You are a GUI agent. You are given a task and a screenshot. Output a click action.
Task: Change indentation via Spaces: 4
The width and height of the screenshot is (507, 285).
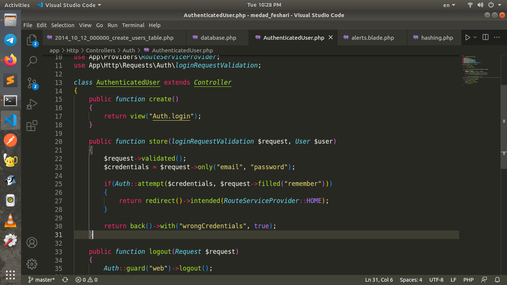(x=411, y=280)
